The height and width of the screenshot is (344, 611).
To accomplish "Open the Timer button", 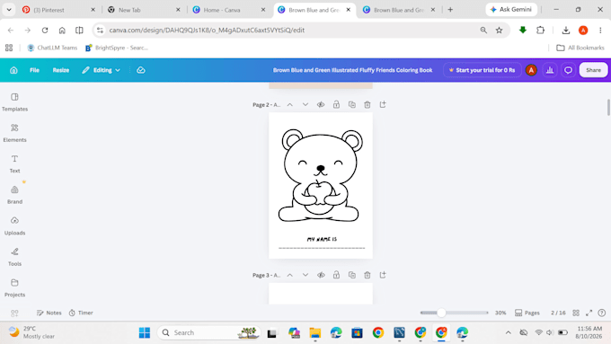I will tap(81, 313).
